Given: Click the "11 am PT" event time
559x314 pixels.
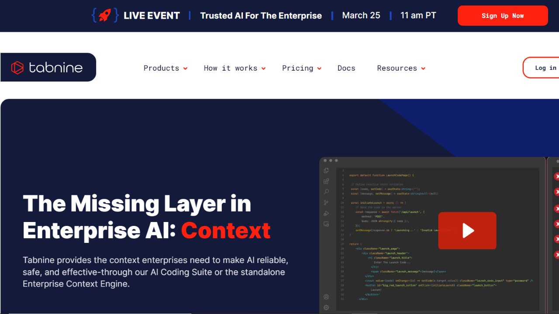Looking at the screenshot, I should pos(418,15).
